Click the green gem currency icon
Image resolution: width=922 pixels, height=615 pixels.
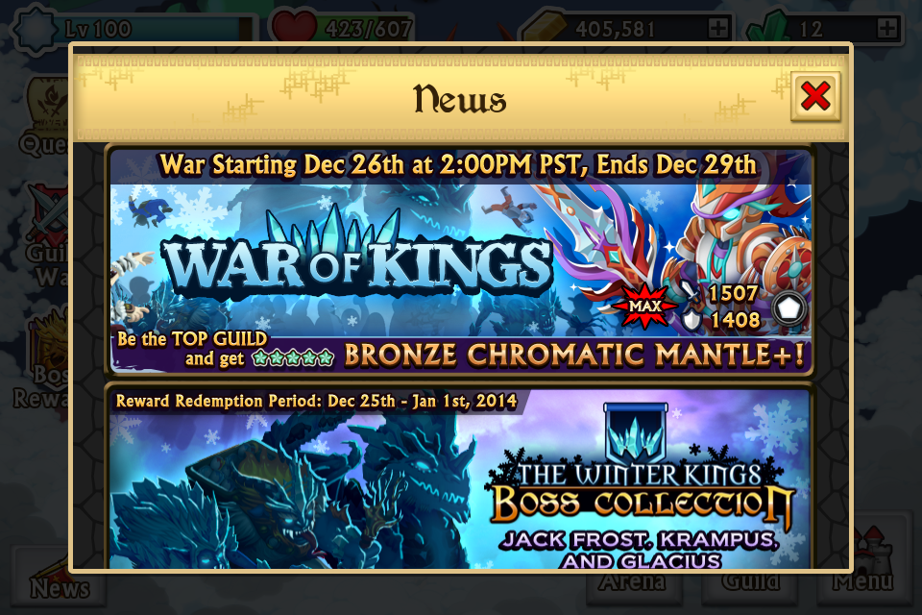768,27
